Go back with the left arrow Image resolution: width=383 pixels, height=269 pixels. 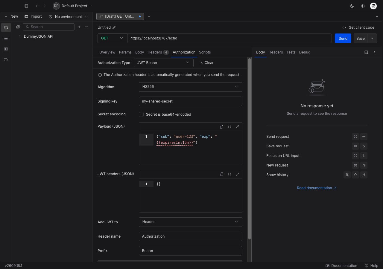pyautogui.click(x=37, y=6)
